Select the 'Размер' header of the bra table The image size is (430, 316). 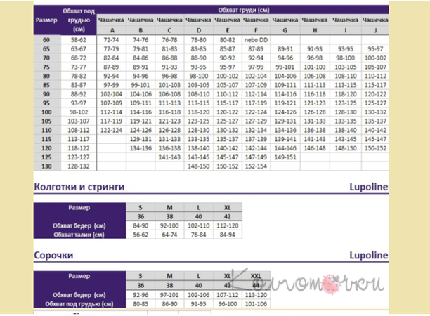[x=46, y=20]
